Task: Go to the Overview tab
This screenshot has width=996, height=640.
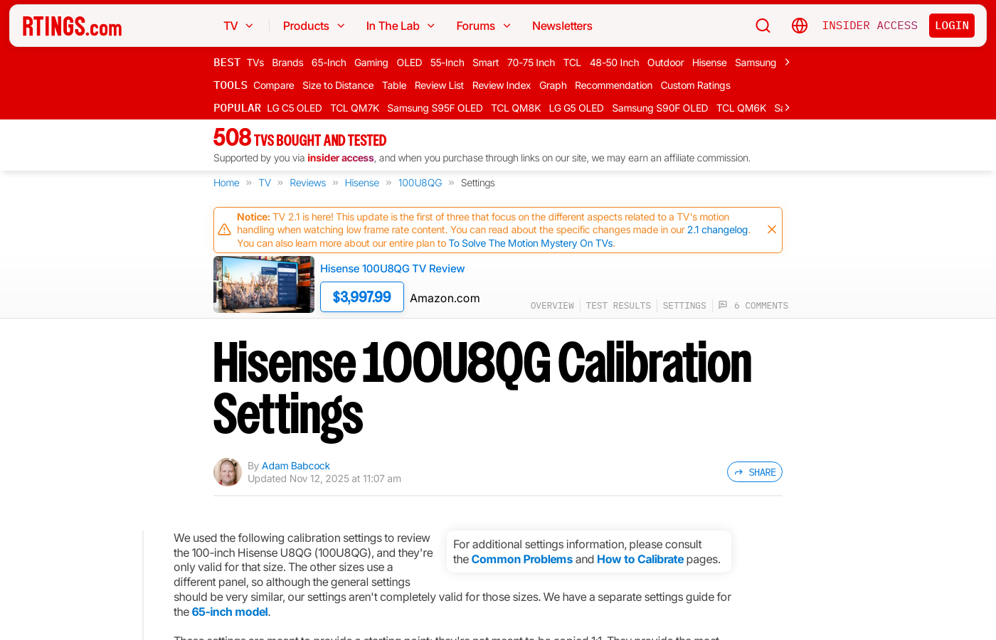Action: [552, 306]
